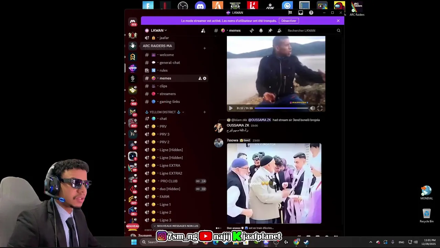The height and width of the screenshot is (248, 440).
Task: Select the LKWAN server icon in sidebar
Action: (133, 68)
